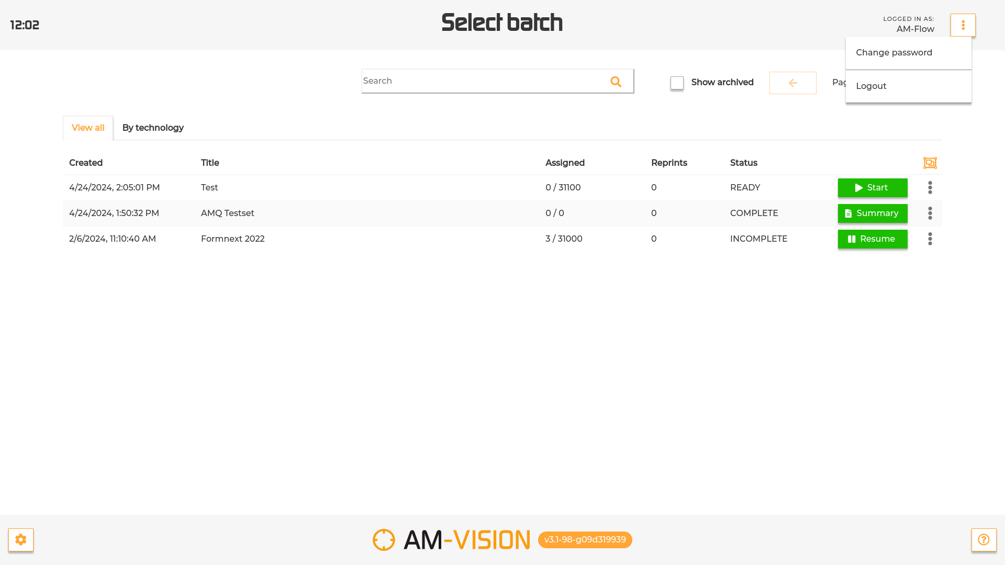Select Change password from the menu

click(x=894, y=52)
